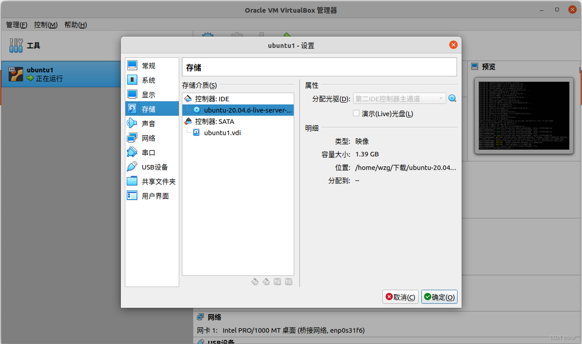This screenshot has height=344, width=582.
Task: Select the ubuntu1.vdi disk entry
Action: (x=222, y=133)
